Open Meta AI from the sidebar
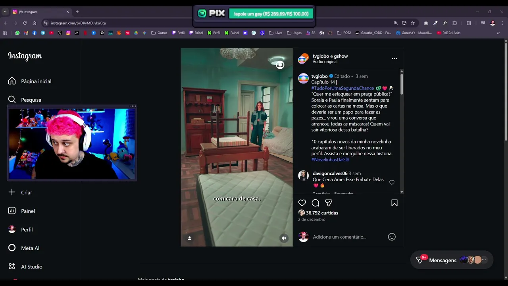 (24, 248)
